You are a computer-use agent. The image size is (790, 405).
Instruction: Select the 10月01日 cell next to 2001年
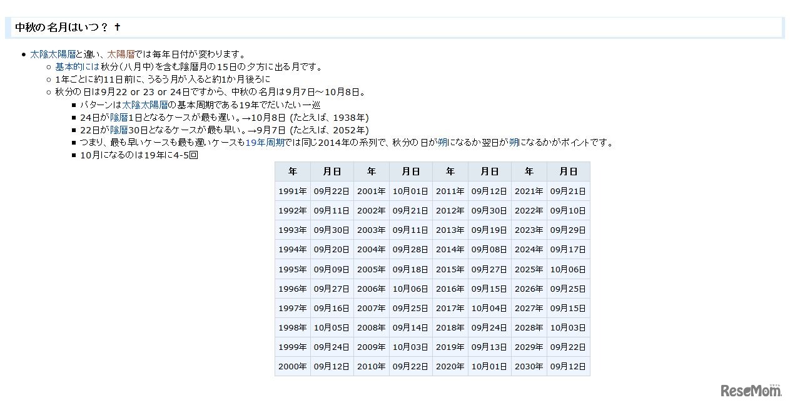coord(410,191)
